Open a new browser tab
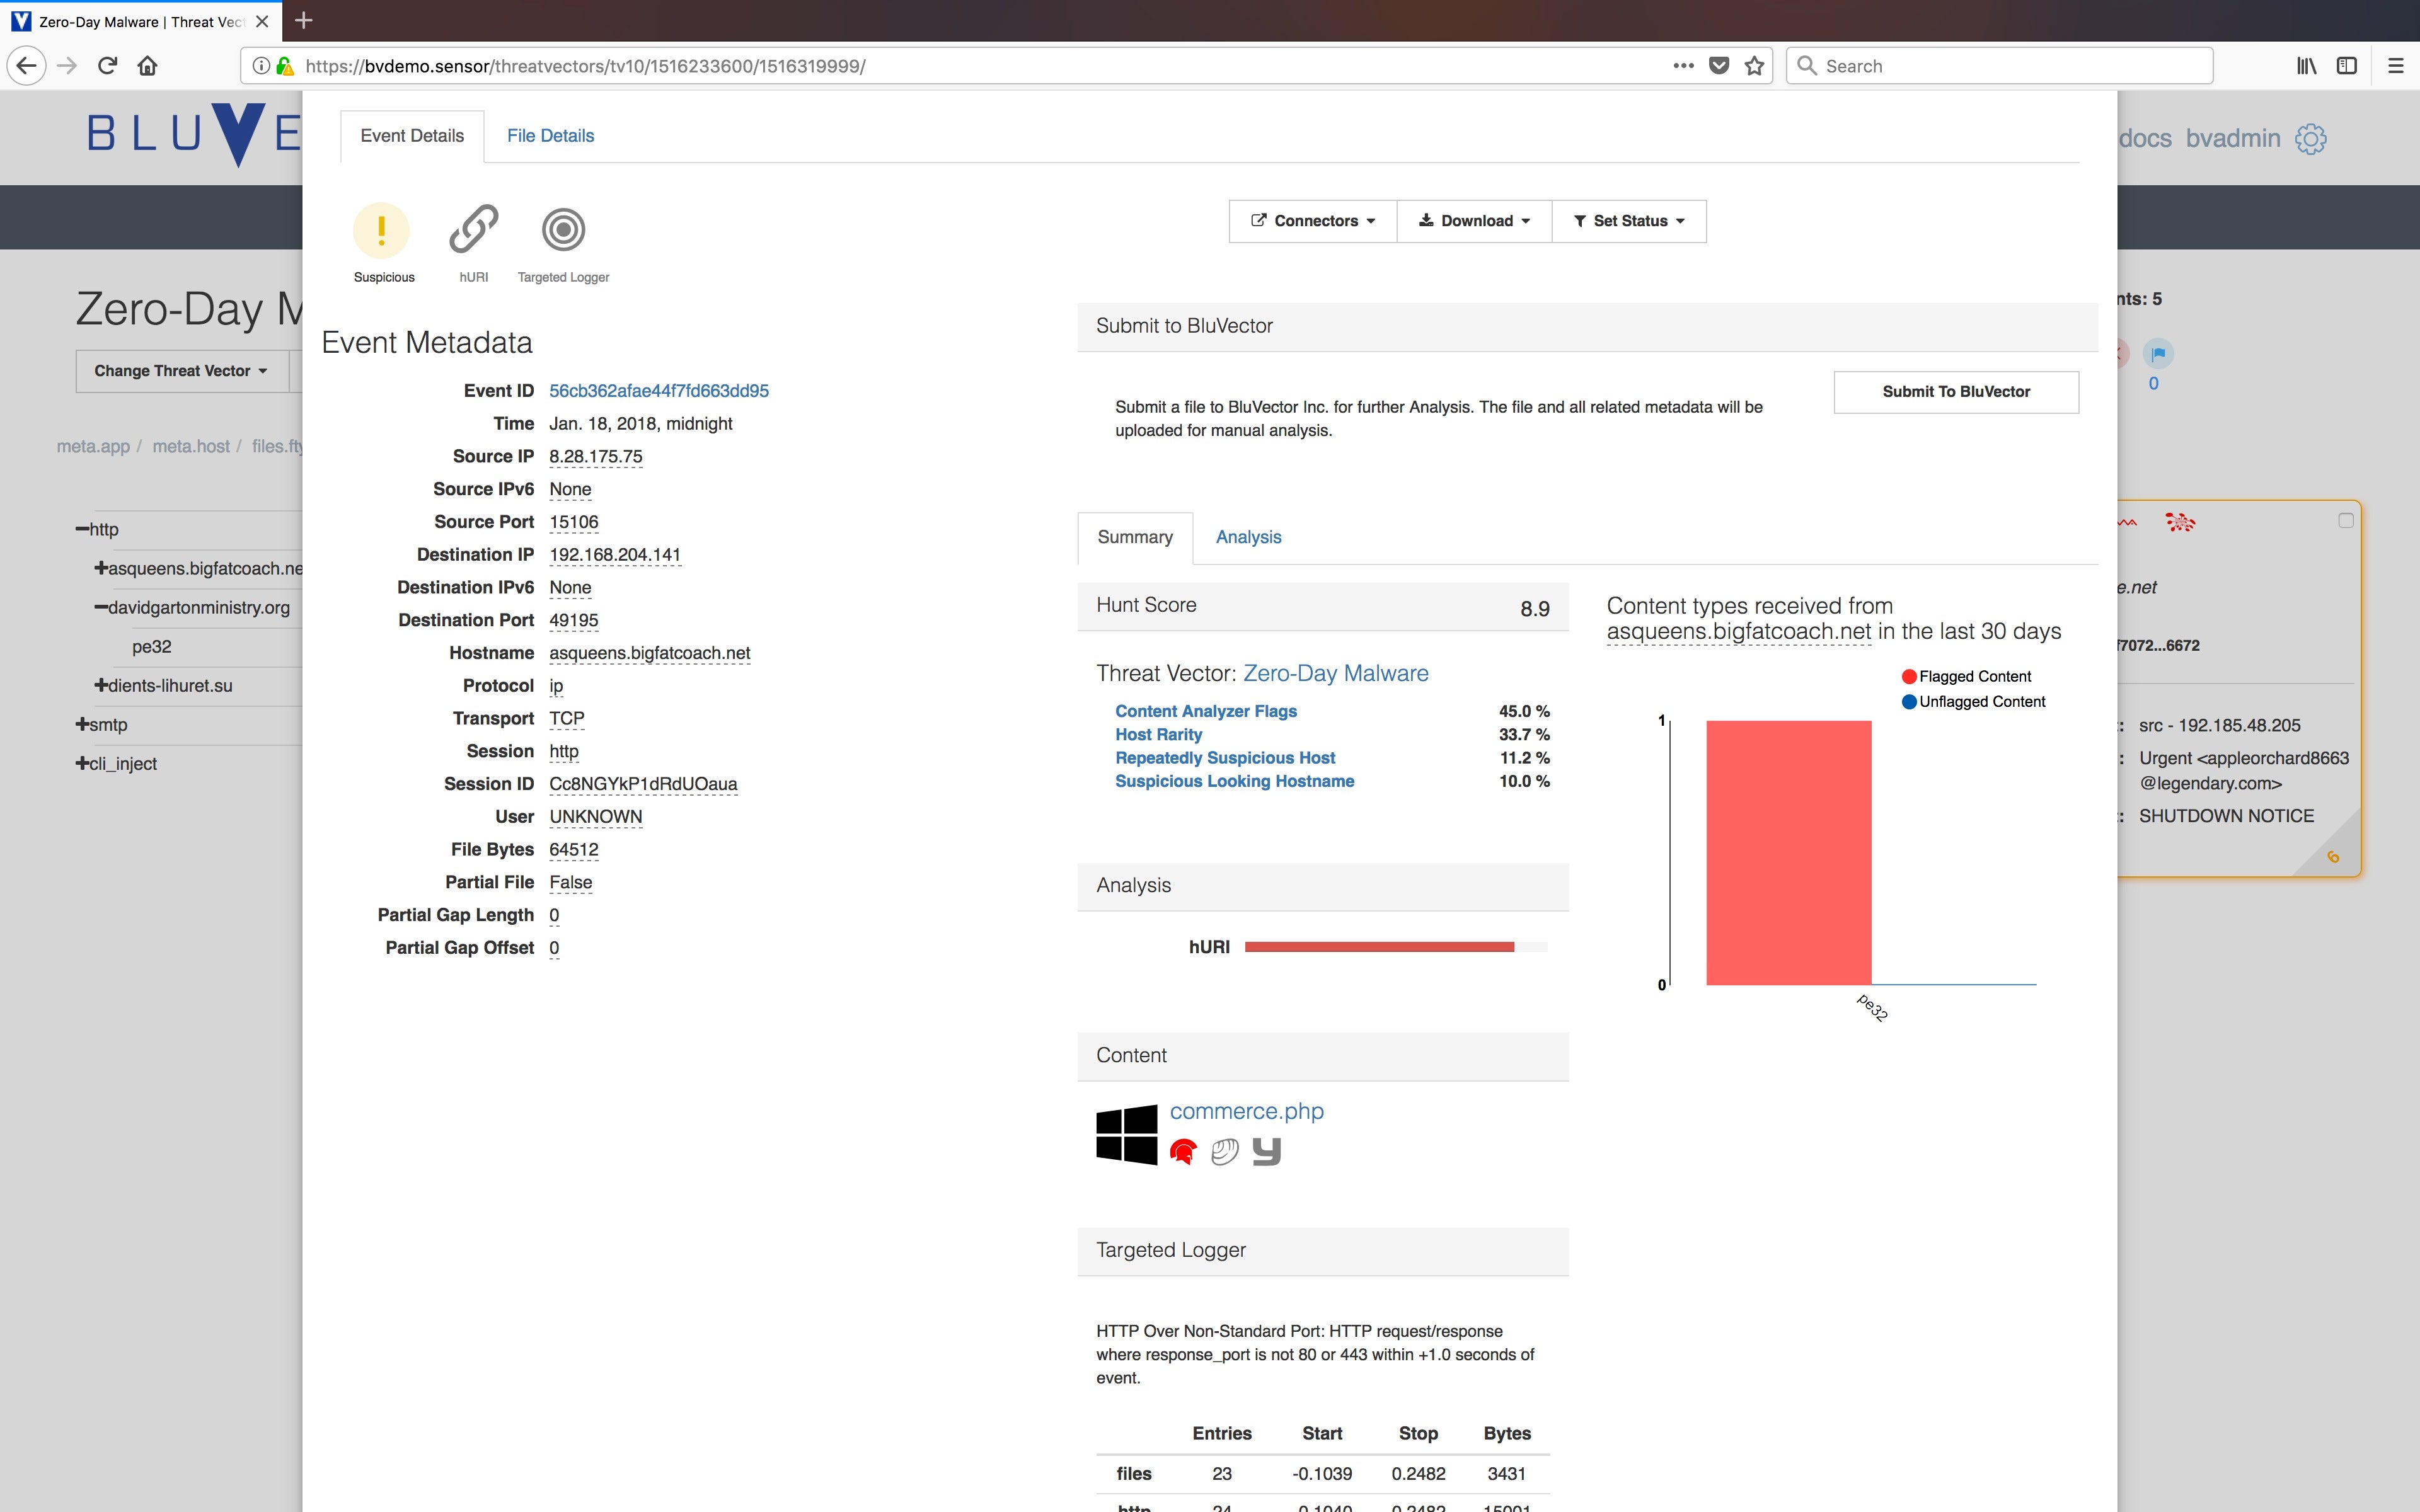2420x1512 pixels. [x=304, y=20]
